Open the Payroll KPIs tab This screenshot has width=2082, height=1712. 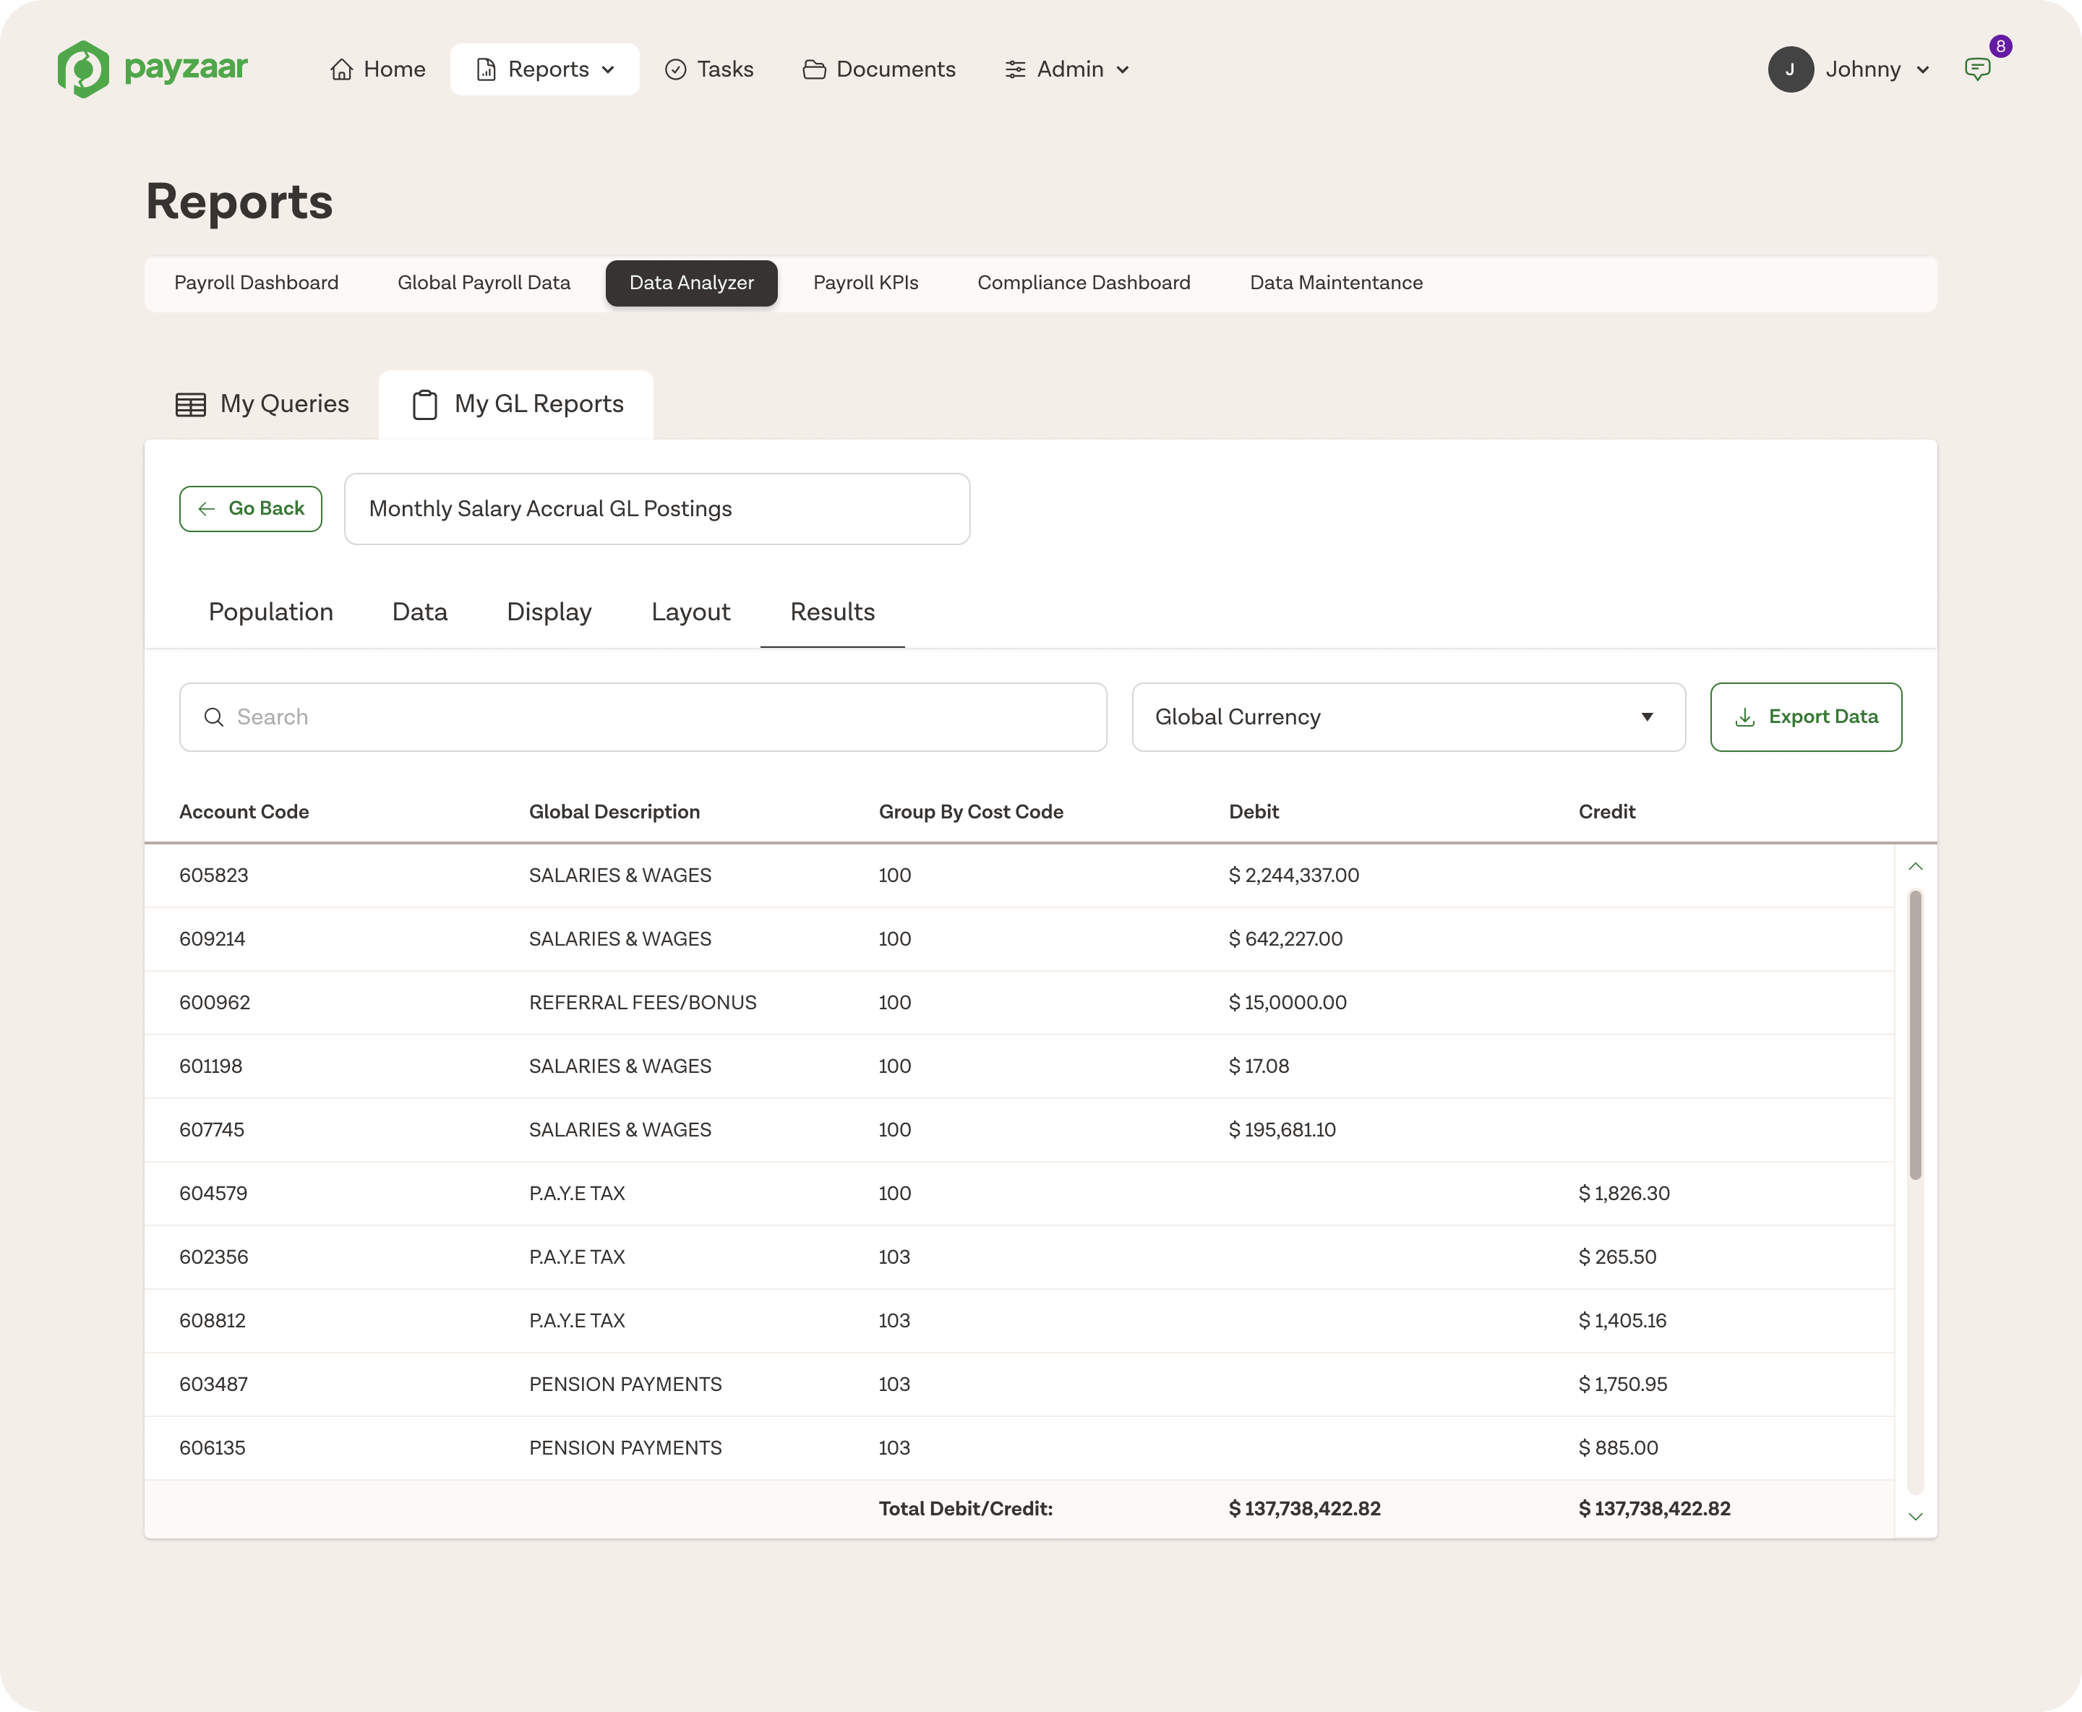[865, 283]
